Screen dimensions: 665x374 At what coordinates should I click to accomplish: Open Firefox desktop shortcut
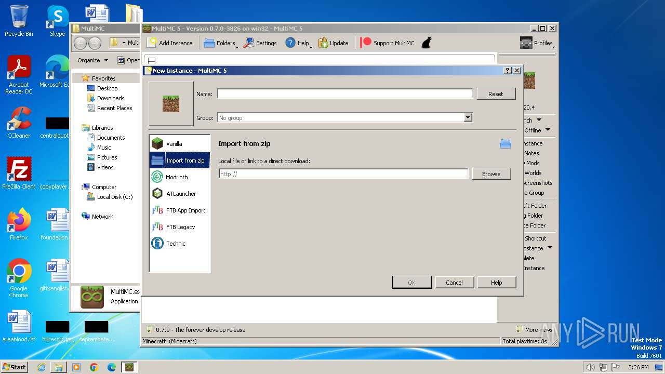click(19, 224)
